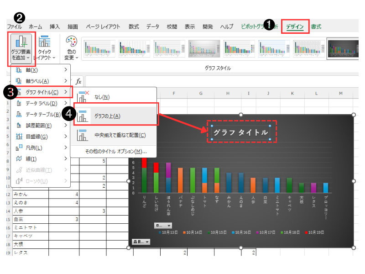Select なし(N) chart title option
The height and width of the screenshot is (274, 365).
[x=102, y=97]
